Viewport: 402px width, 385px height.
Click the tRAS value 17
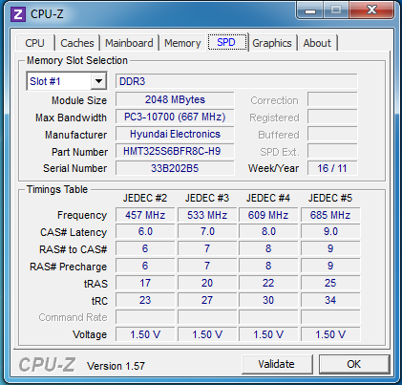coord(145,283)
